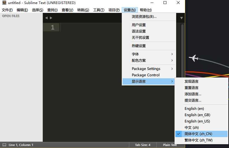Click the OPEN FILES sidebar header
This screenshot has width=229, height=148.
point(11,16)
